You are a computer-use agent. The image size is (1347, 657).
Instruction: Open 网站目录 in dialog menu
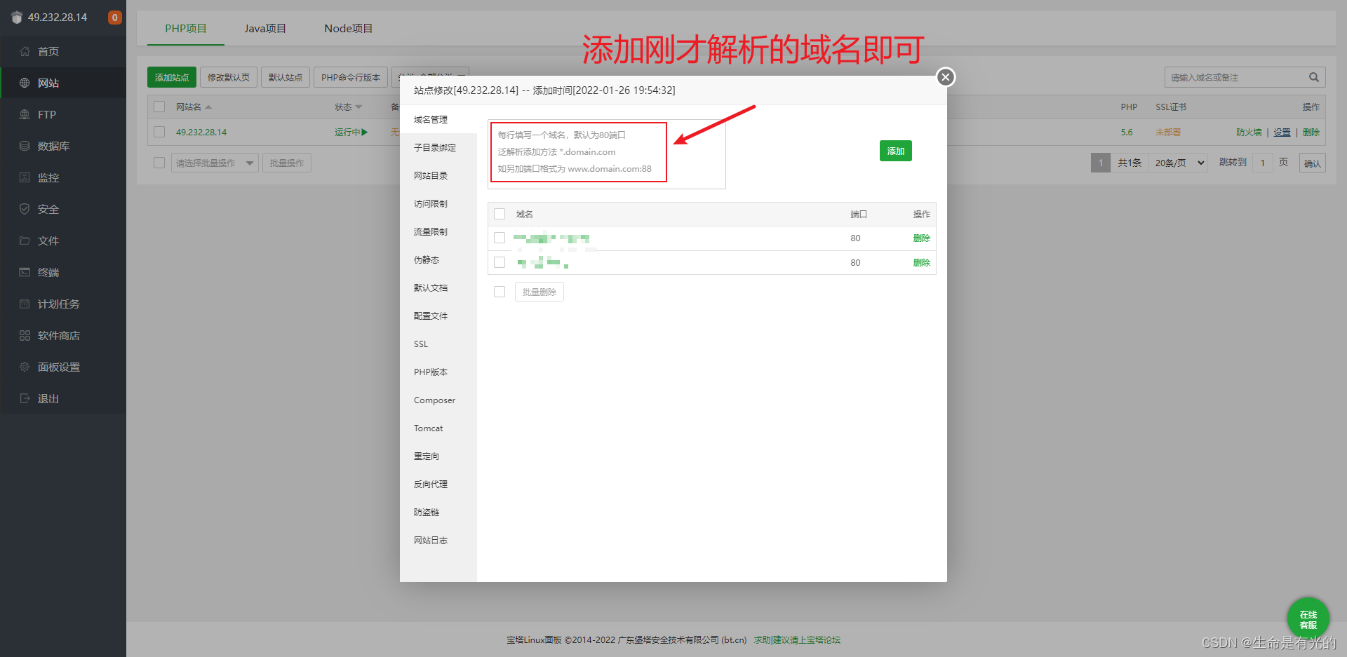point(438,175)
